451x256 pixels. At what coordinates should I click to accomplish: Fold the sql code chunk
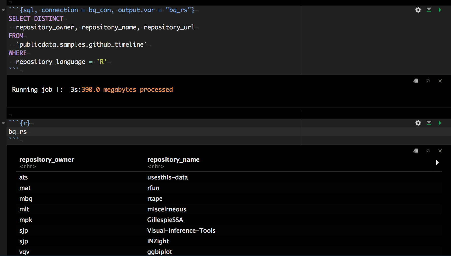[x=3, y=10]
